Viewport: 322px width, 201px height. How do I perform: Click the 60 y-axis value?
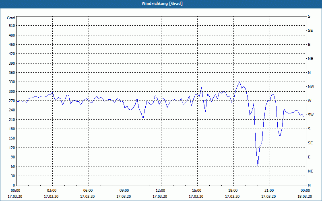tap(13, 166)
